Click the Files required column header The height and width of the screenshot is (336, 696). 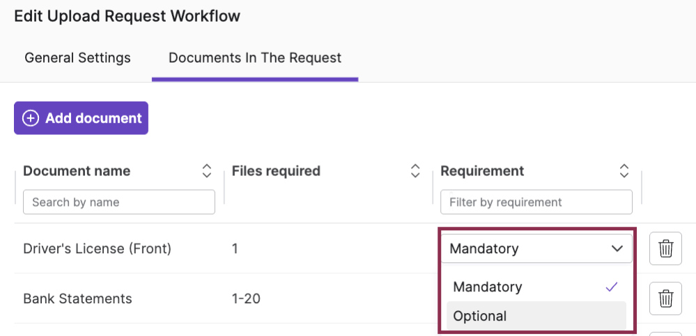click(276, 170)
